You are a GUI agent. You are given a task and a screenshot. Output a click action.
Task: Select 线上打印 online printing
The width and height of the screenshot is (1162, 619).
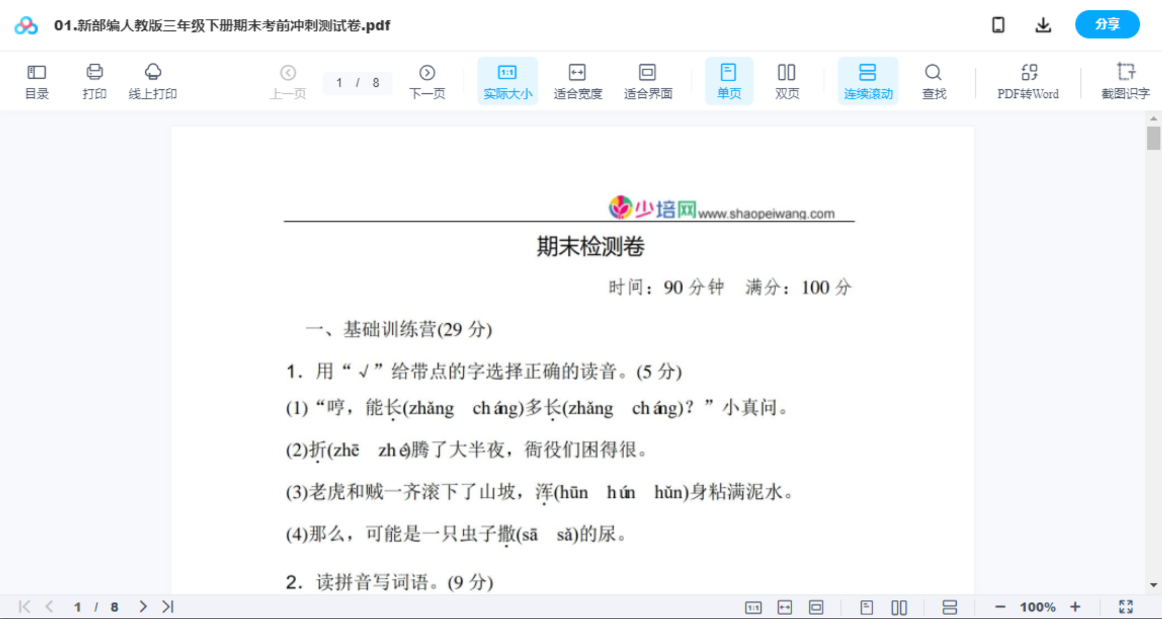pos(153,80)
